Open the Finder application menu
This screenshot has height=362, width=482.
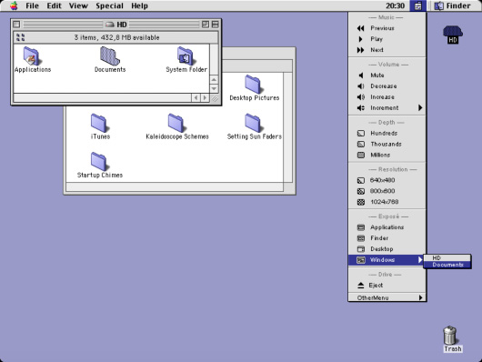[x=453, y=5]
